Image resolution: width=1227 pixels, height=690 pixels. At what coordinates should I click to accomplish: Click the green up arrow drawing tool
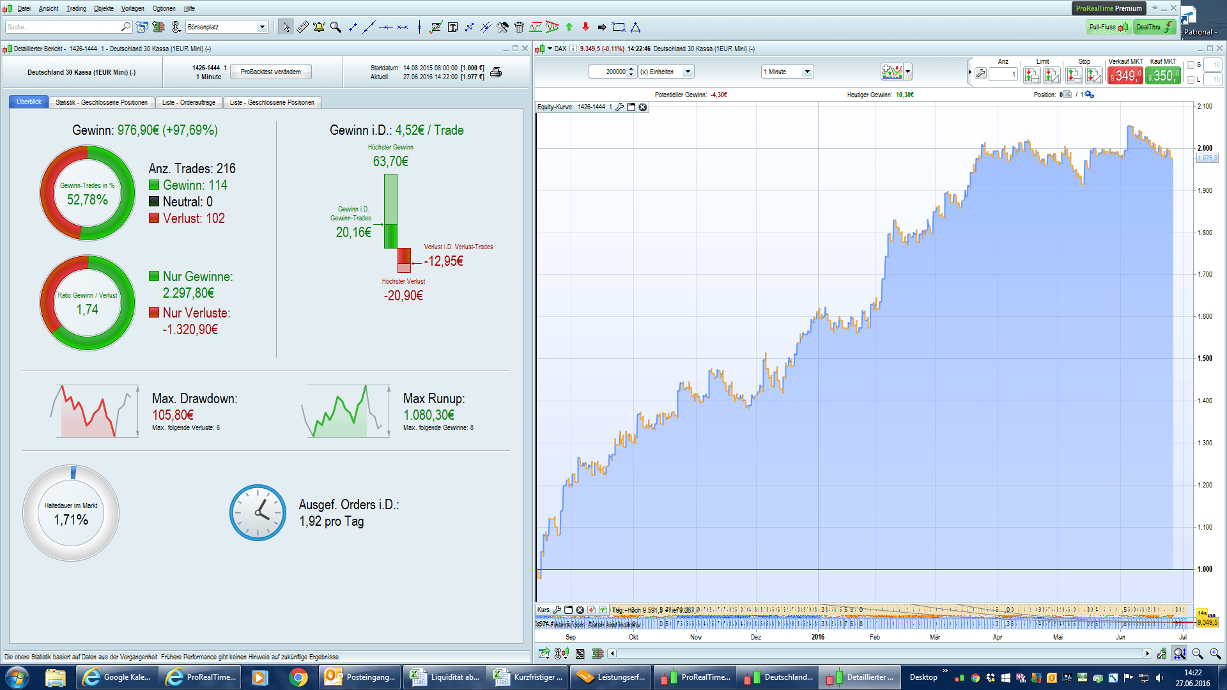coord(569,27)
